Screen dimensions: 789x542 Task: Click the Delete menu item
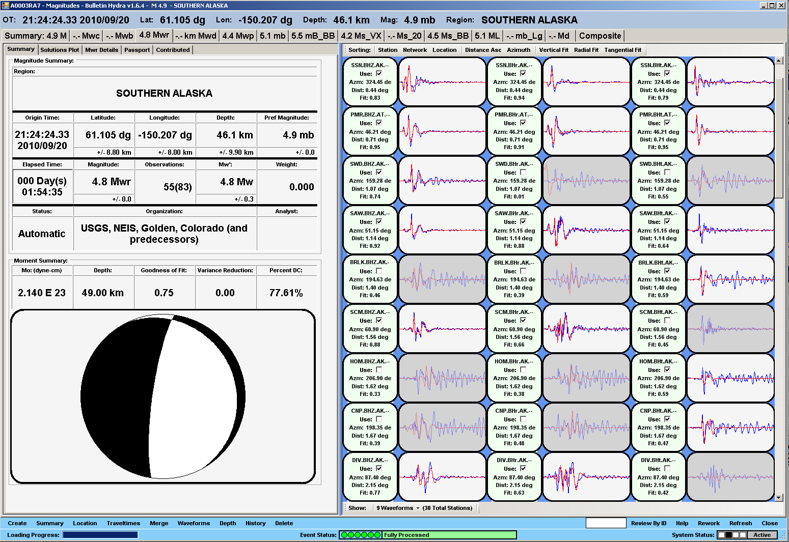click(x=284, y=523)
